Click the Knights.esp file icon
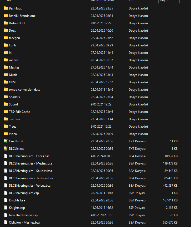Viewport: 191px width, 227px height. pyautogui.click(x=6, y=207)
